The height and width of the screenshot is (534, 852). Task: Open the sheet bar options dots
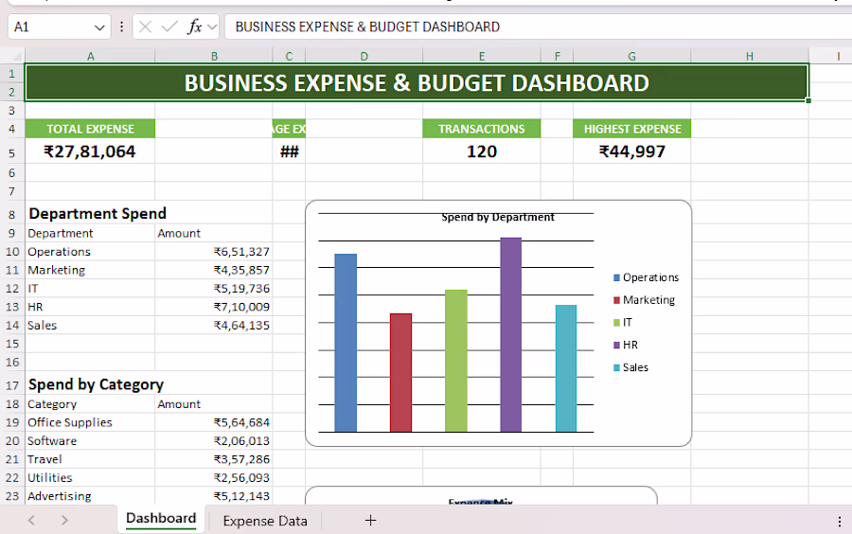coord(839,521)
